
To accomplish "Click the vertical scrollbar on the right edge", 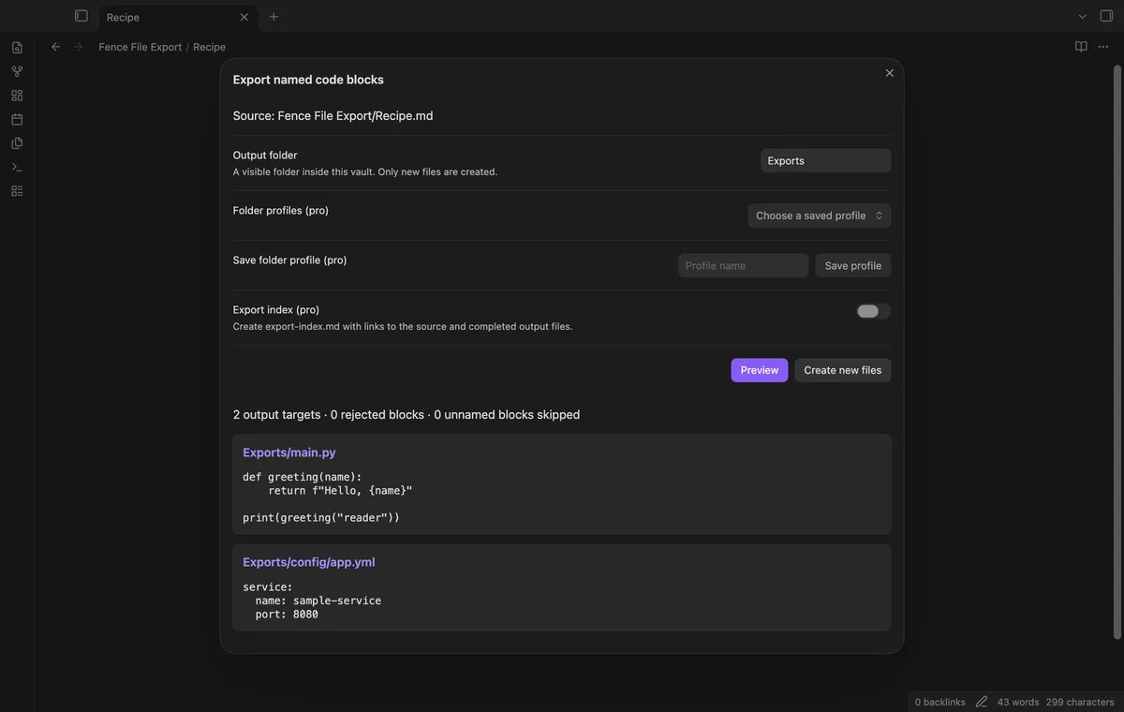I will pyautogui.click(x=1117, y=354).
